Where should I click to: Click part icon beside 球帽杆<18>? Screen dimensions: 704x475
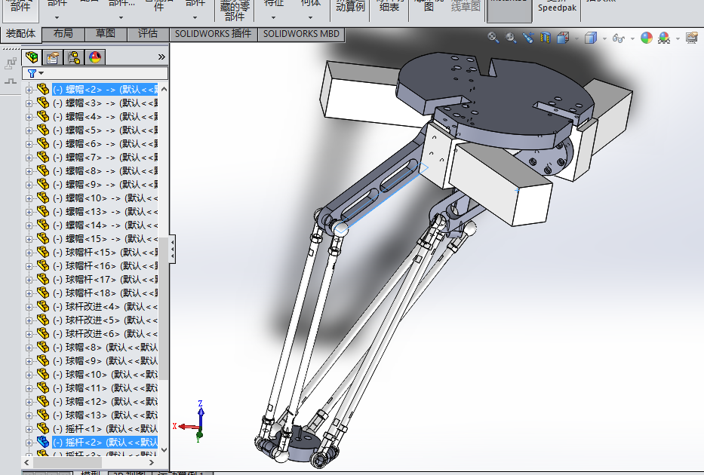click(x=43, y=293)
